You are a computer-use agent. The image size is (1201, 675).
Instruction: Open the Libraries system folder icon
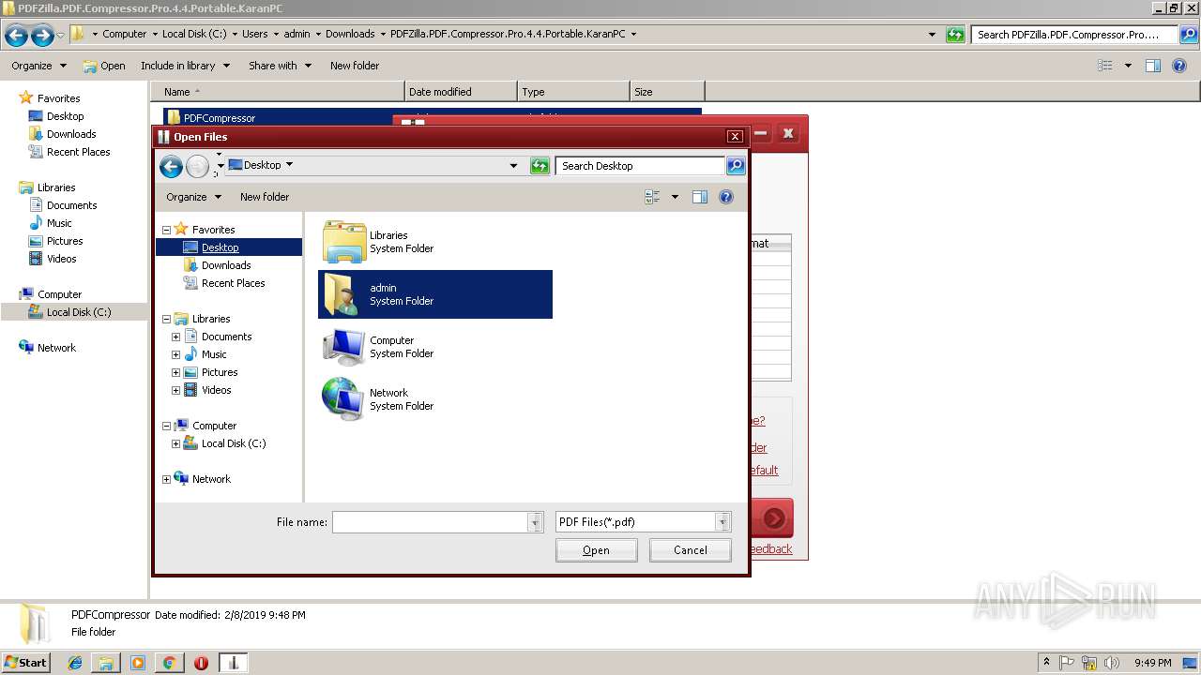point(343,242)
